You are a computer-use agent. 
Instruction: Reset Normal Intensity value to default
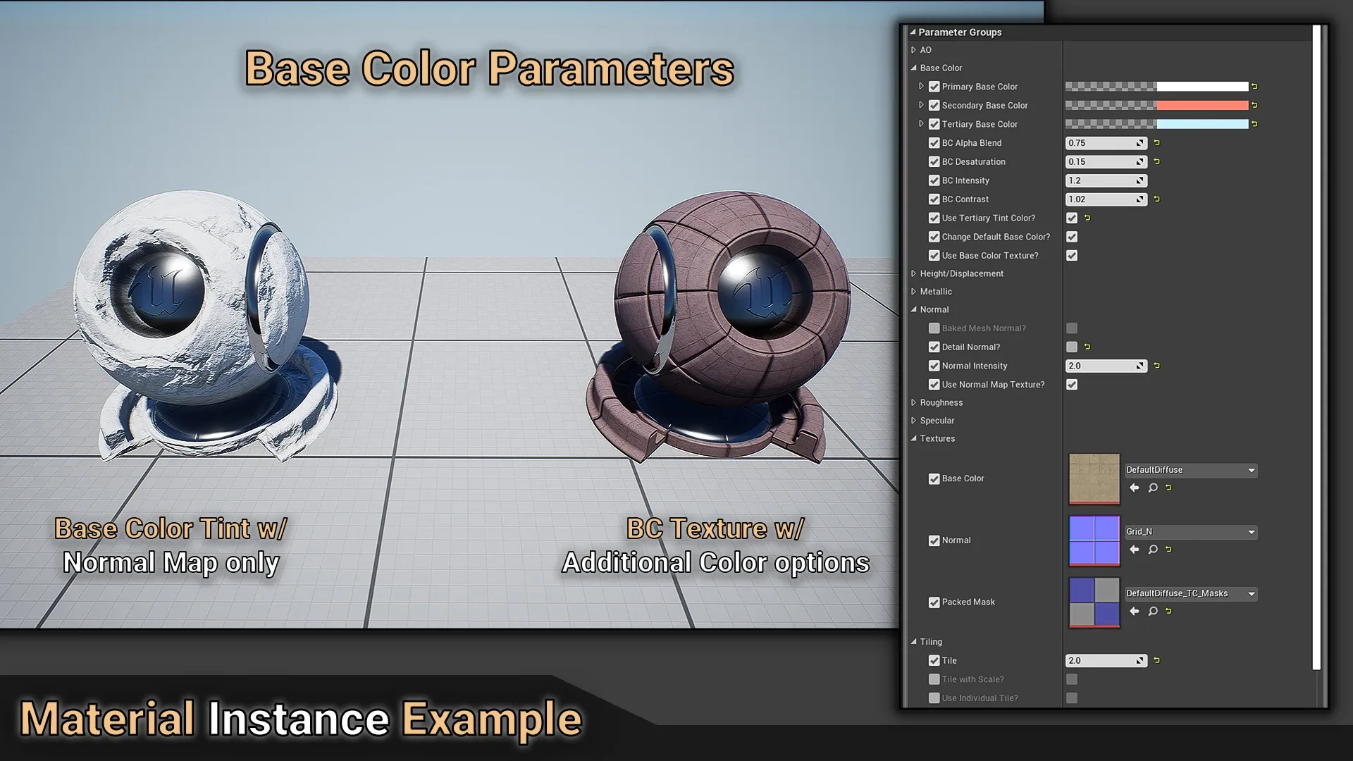[x=1156, y=366]
